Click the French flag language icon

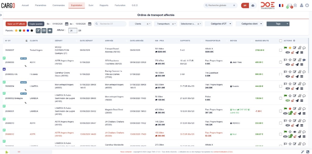(x=281, y=5)
